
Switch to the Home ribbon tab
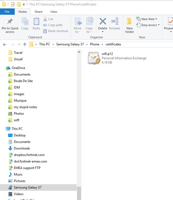[x=23, y=12]
